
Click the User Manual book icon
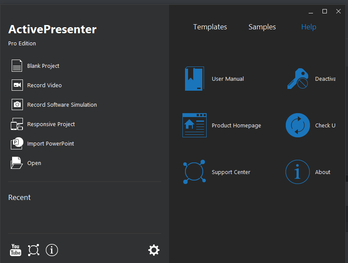click(195, 79)
